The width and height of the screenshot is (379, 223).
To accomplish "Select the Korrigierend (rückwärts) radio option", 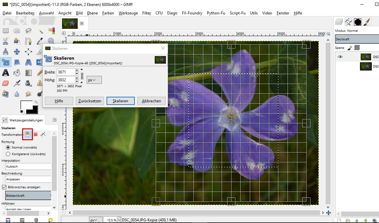I will [9, 154].
